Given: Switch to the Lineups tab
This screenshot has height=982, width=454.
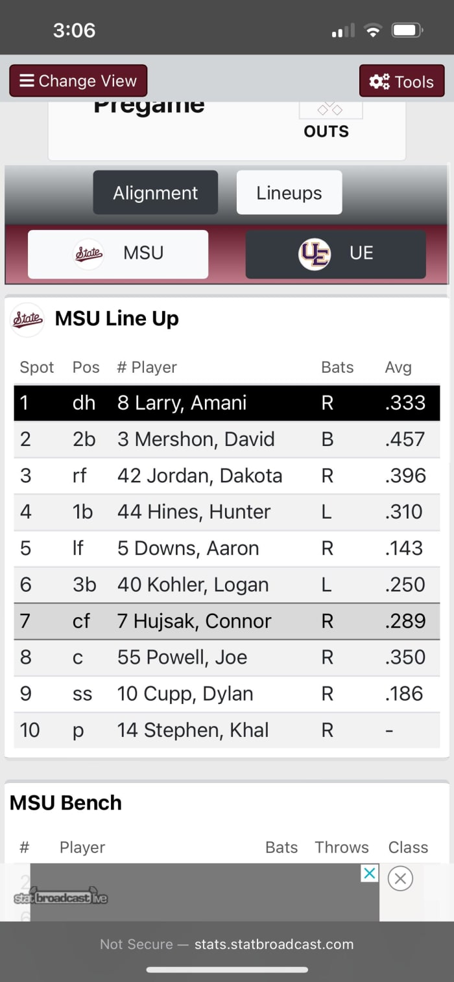Looking at the screenshot, I should (x=289, y=192).
